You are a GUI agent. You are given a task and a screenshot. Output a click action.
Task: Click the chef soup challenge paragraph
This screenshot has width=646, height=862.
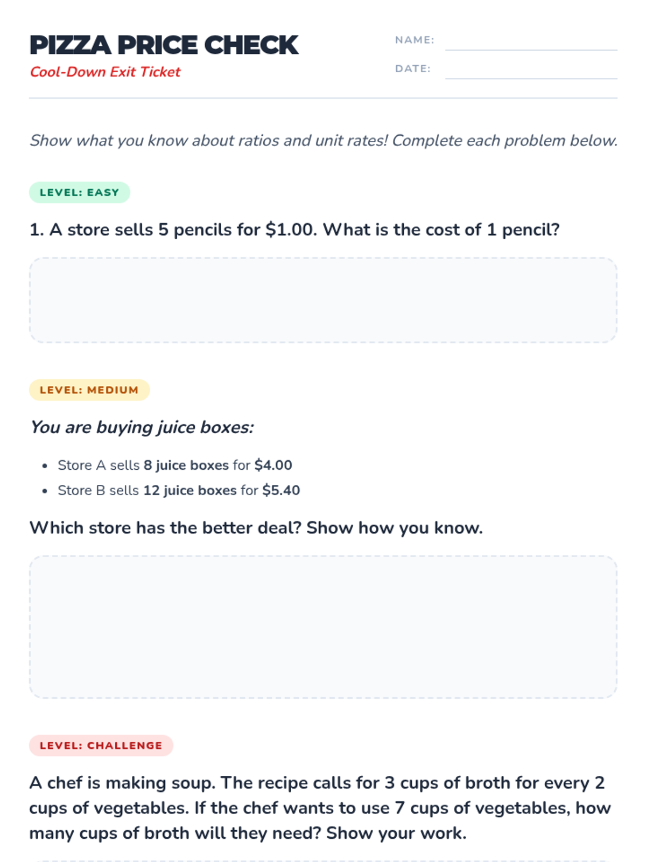click(x=320, y=808)
